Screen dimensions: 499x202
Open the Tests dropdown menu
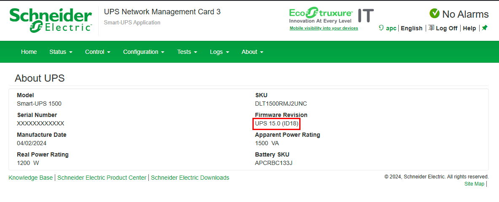187,52
